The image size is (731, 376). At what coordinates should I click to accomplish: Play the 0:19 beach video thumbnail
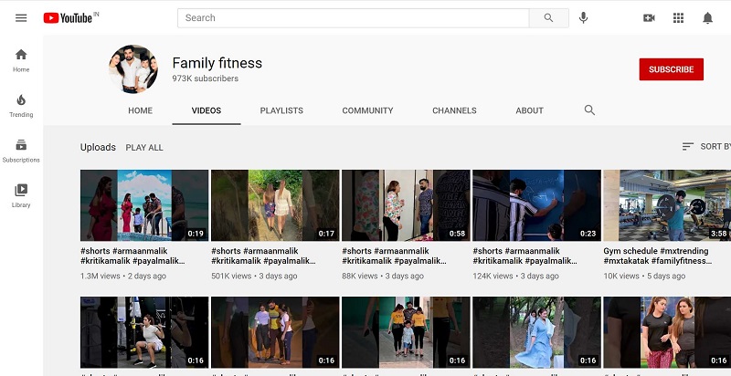(144, 205)
